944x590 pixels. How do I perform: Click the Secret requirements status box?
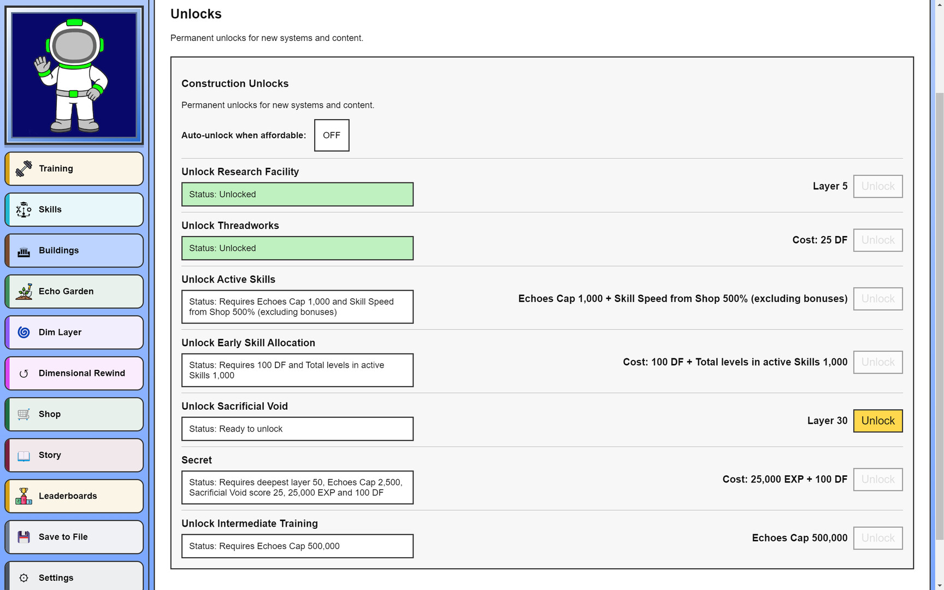[297, 488]
